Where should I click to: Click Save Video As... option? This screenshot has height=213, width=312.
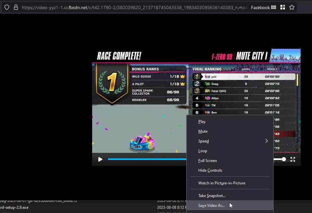[x=211, y=206]
